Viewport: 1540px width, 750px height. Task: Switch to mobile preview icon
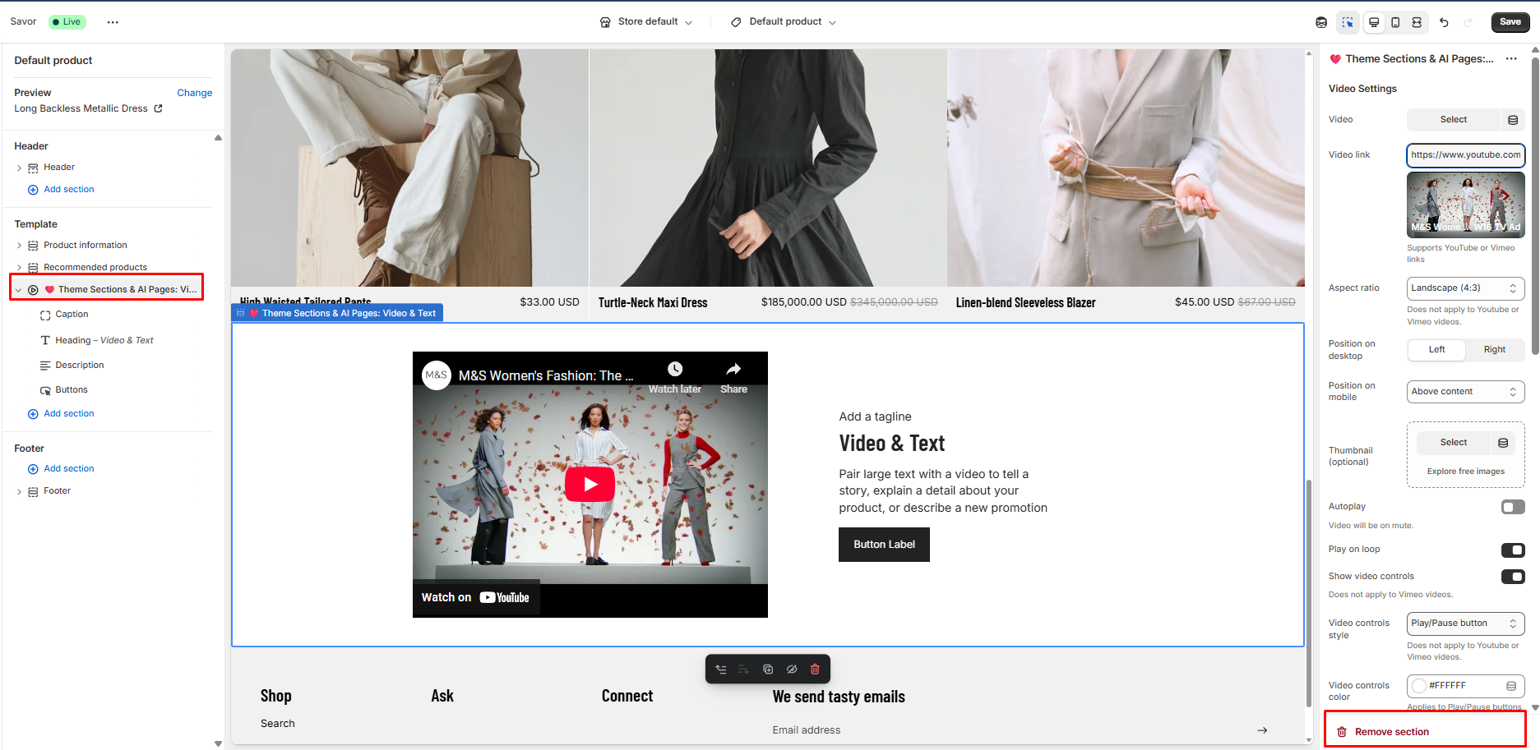(1395, 22)
